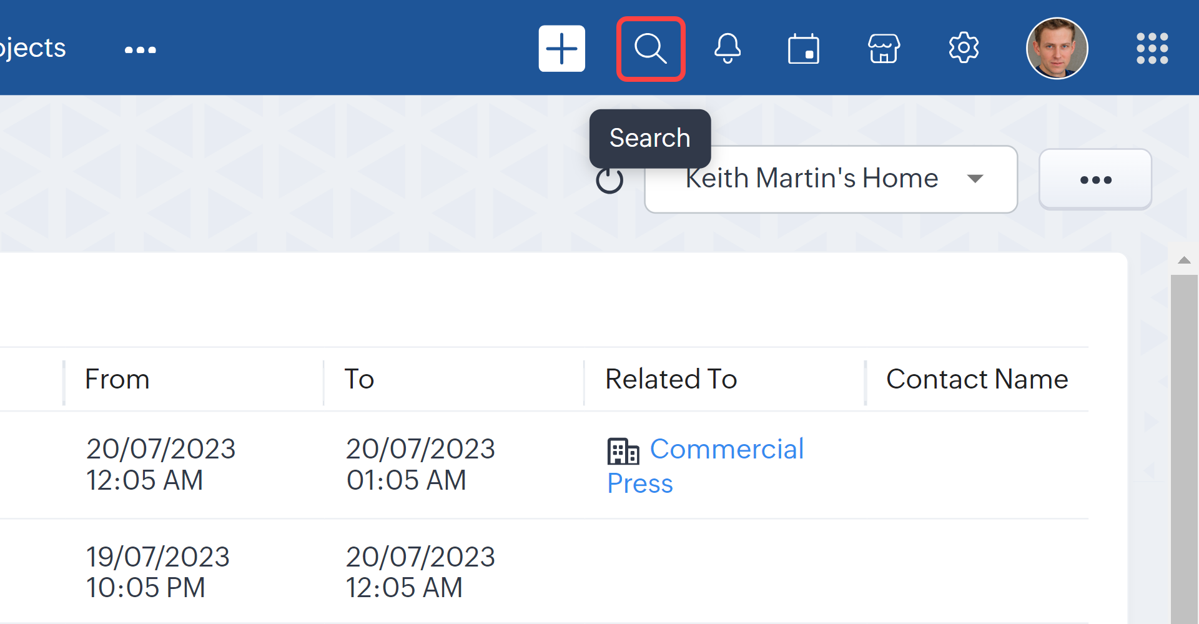
Task: Open the nine-dot apps grid icon
Action: click(x=1152, y=49)
